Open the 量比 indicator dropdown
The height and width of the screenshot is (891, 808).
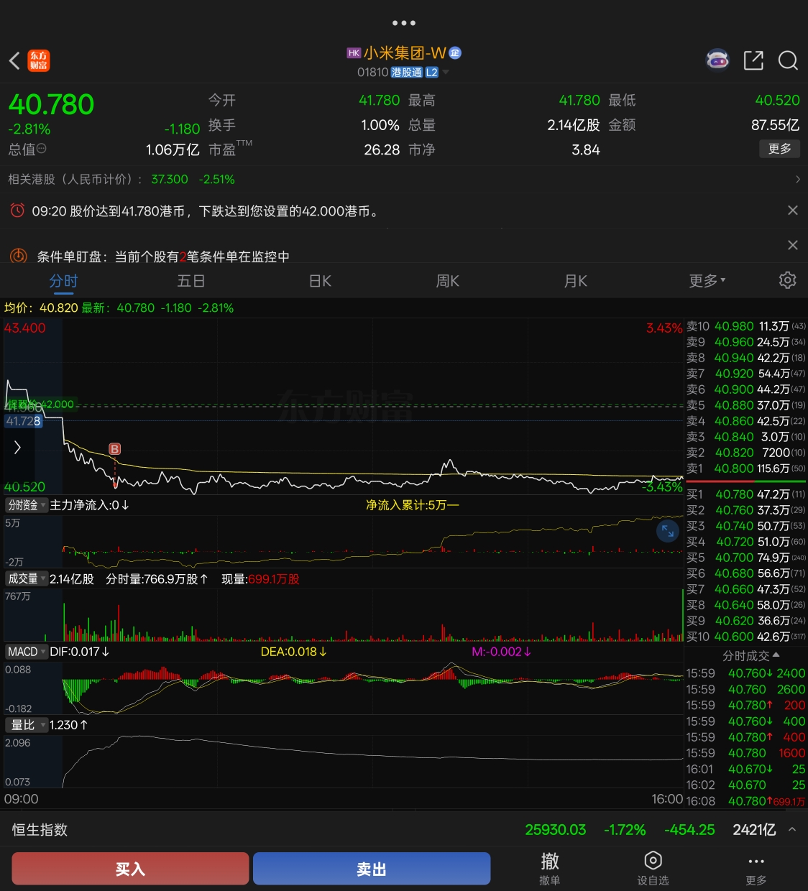(x=26, y=725)
